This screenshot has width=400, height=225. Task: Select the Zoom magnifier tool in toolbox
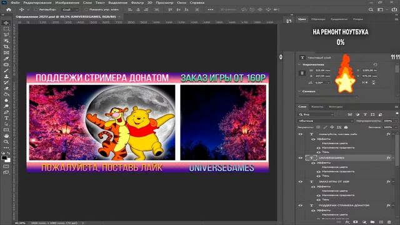click(x=6, y=142)
